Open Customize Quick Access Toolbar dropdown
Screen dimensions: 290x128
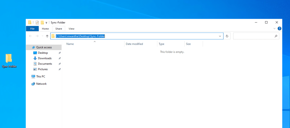tap(46, 23)
